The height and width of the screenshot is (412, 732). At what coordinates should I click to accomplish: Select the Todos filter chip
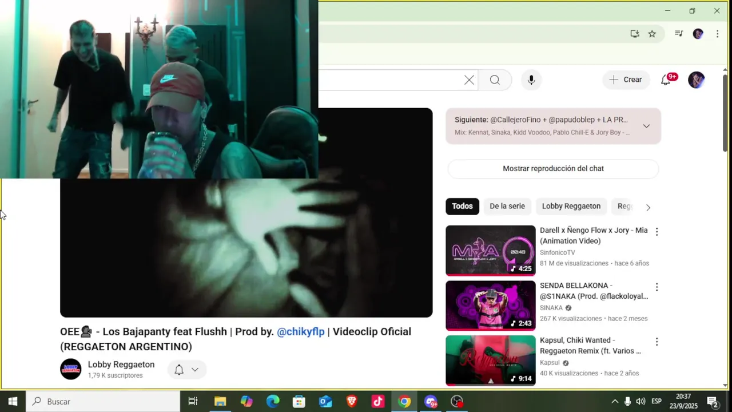[x=462, y=206]
